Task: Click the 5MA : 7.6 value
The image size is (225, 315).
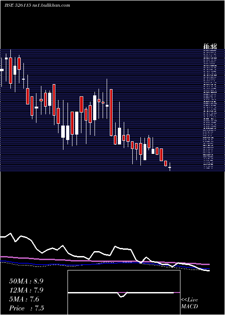Action: (x=24, y=299)
